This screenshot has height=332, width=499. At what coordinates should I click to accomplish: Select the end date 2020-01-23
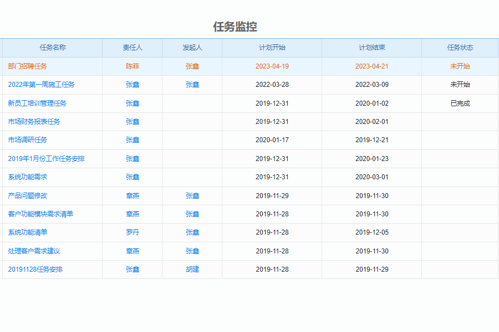point(372,159)
